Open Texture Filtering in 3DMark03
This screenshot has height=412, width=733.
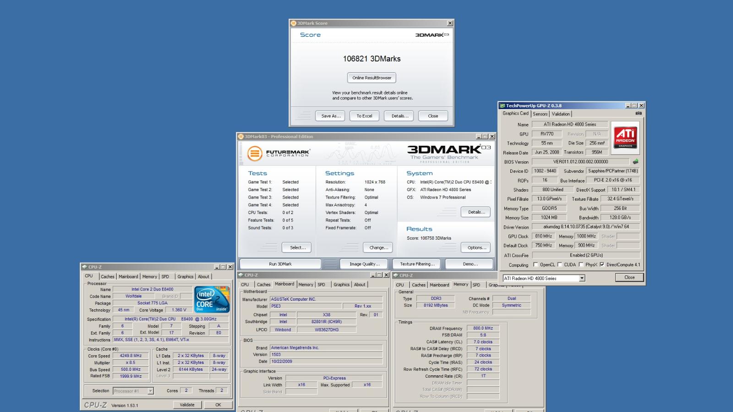pyautogui.click(x=417, y=264)
